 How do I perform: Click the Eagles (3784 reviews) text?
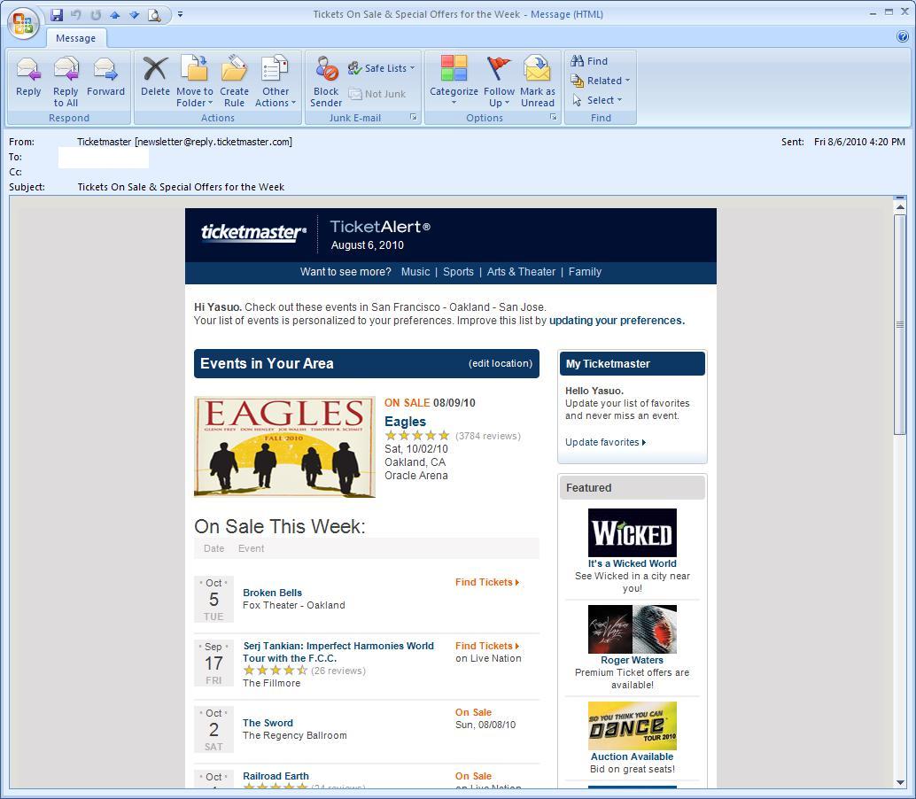488,436
